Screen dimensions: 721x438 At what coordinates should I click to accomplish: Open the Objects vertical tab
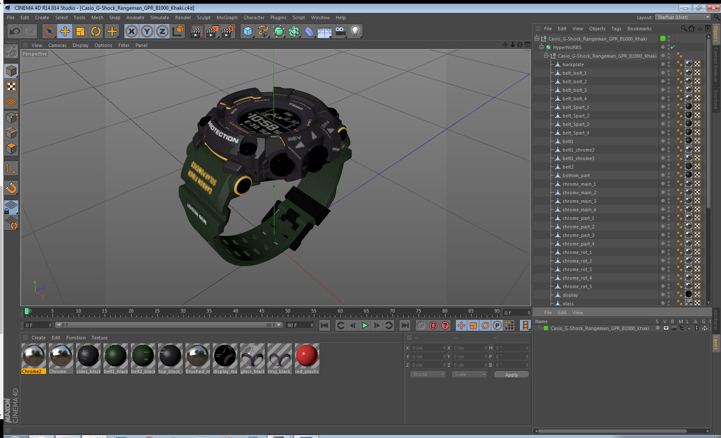716,34
